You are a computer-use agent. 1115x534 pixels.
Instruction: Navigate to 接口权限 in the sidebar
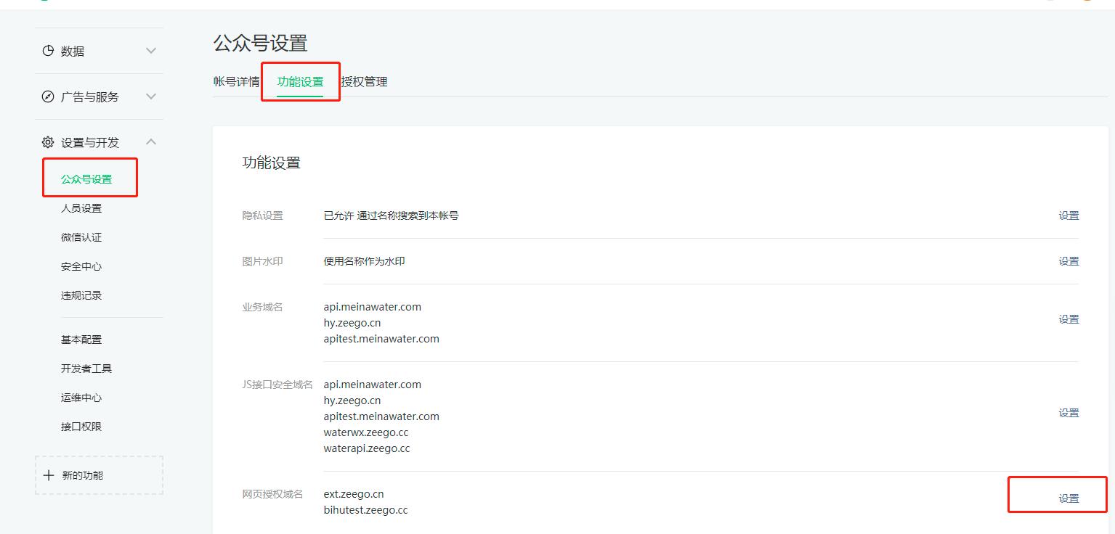click(81, 427)
